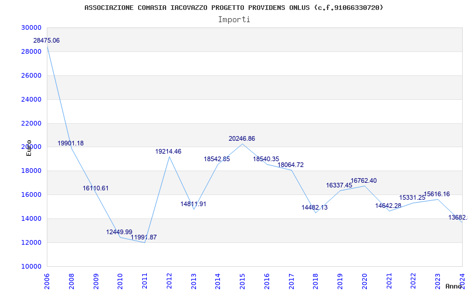
Task: Click x-axis year label 2006
Action: pyautogui.click(x=47, y=281)
